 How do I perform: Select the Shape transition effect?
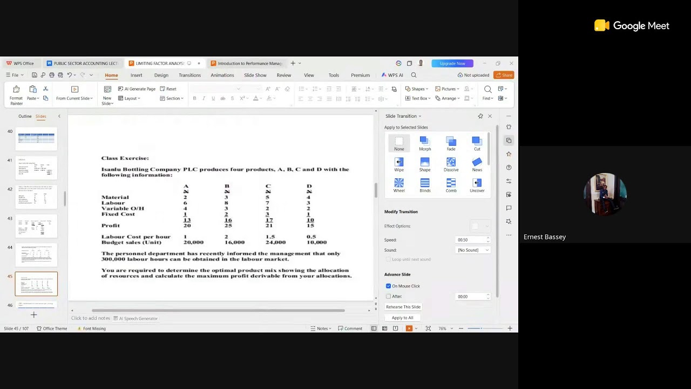click(x=425, y=165)
